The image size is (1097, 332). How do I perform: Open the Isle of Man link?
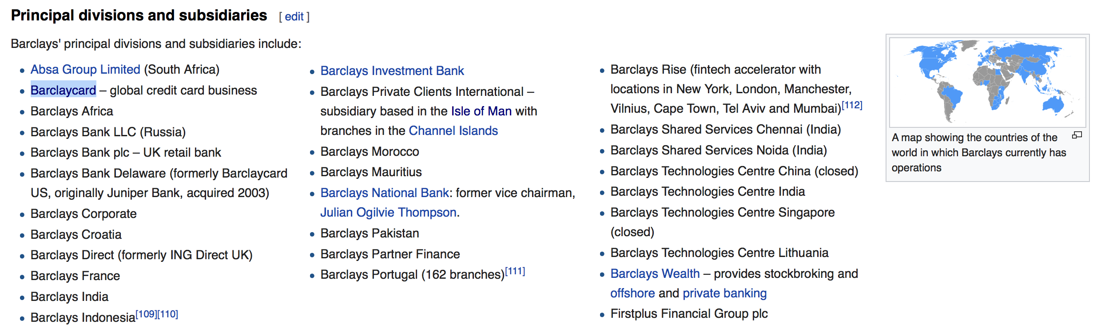pos(481,111)
